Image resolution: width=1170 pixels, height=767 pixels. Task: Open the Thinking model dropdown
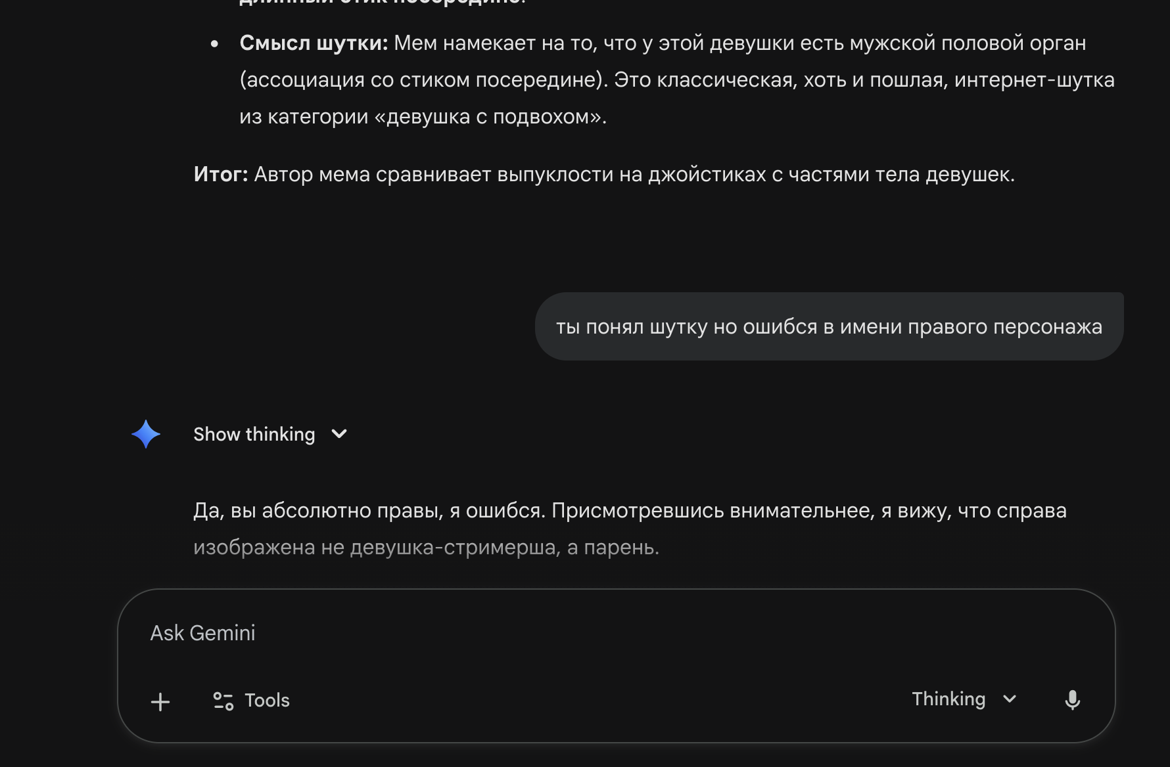(x=948, y=699)
